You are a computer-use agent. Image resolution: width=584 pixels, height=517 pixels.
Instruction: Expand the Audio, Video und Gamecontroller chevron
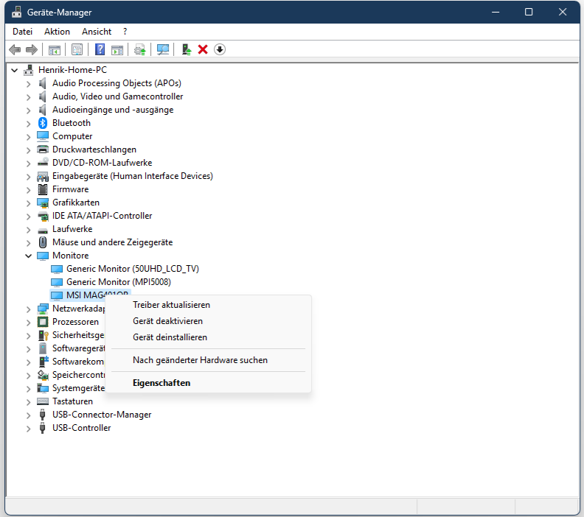[x=28, y=97]
